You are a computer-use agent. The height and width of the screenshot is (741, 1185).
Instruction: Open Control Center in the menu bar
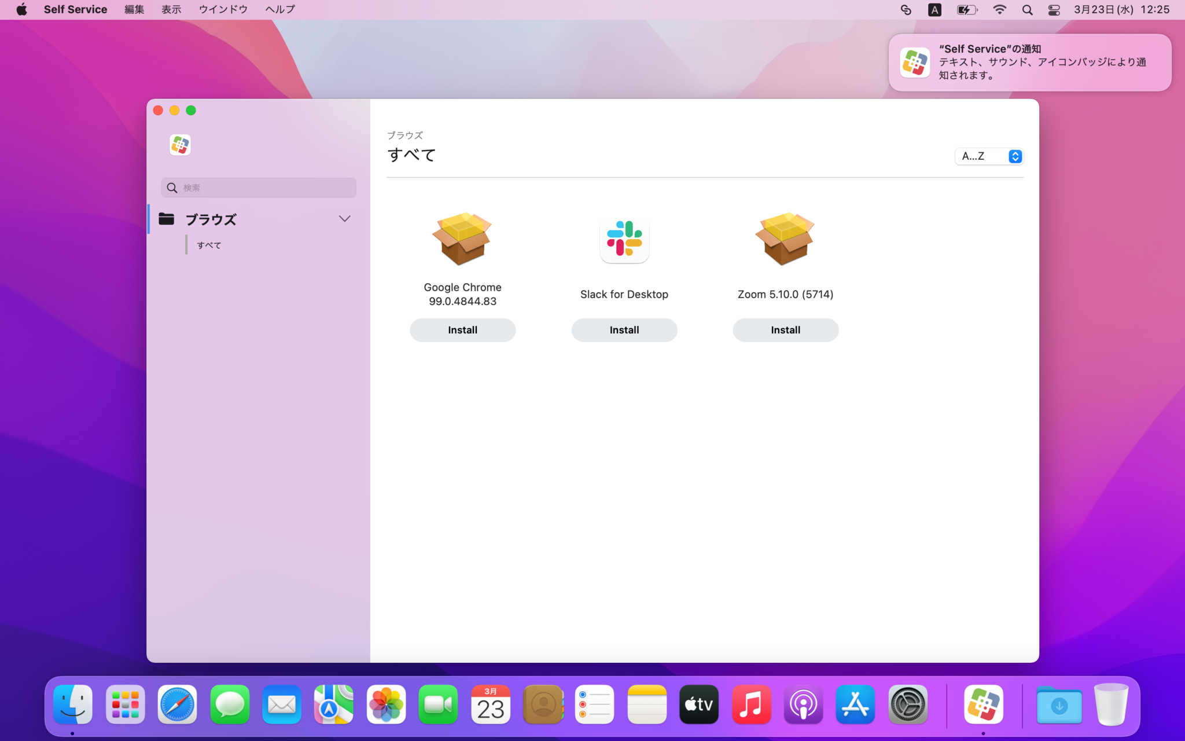1054,10
